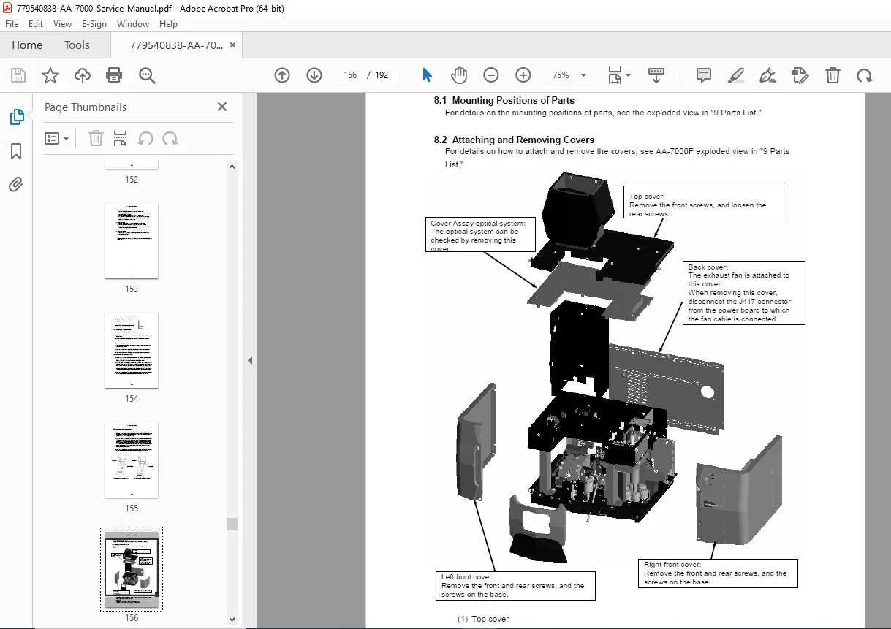The height and width of the screenshot is (629, 891).
Task: Select page 156 thumbnail
Action: pyautogui.click(x=132, y=570)
